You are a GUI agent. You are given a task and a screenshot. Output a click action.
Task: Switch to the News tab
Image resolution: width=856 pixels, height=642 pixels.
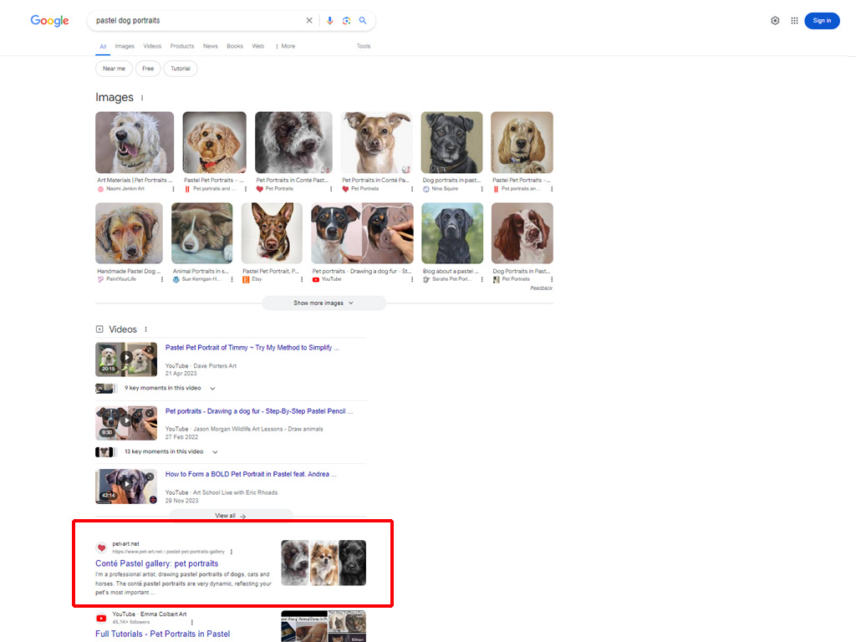[x=210, y=46]
